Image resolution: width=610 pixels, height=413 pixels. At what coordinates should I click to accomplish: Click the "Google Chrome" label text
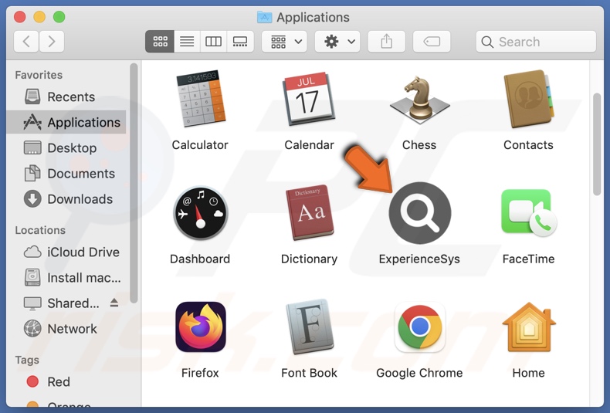pos(419,373)
